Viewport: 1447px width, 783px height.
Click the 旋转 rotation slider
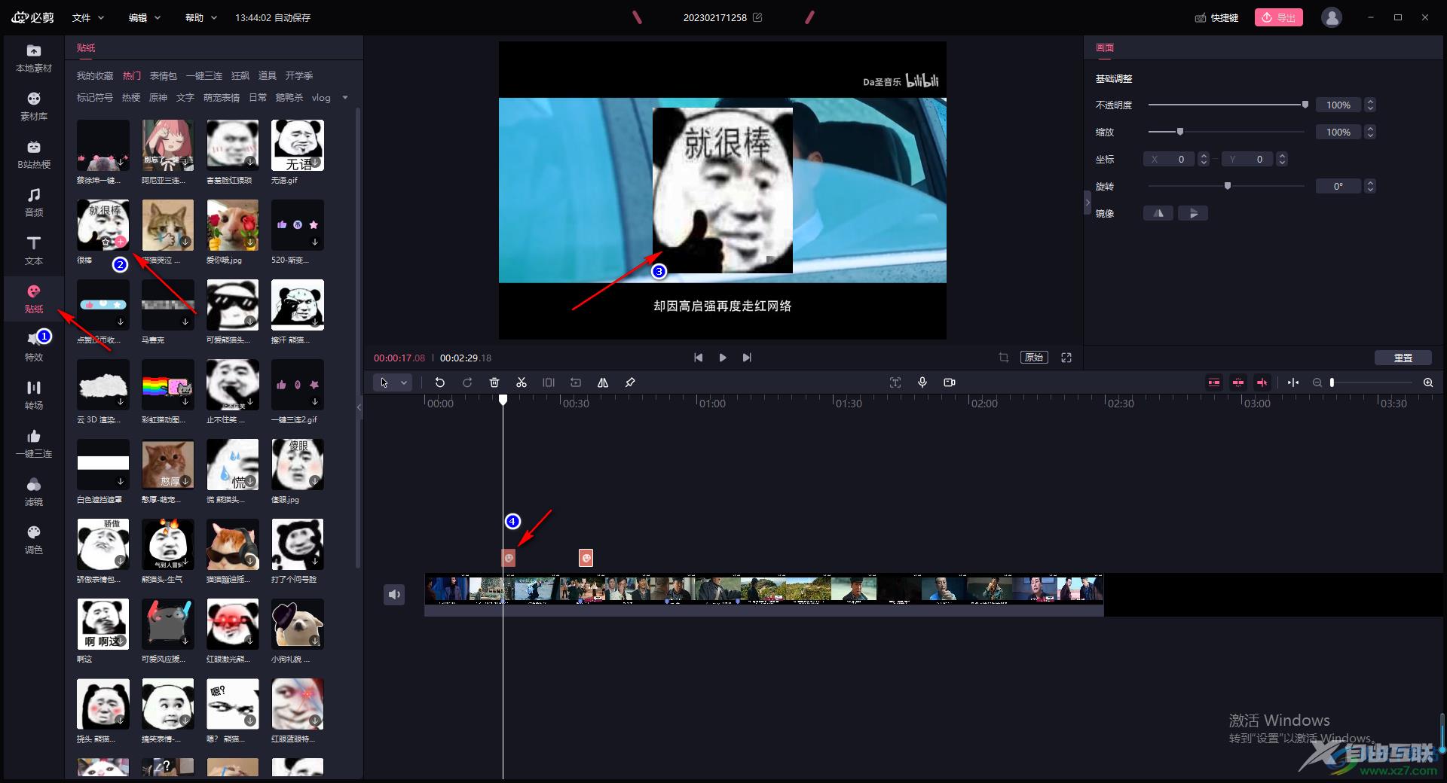click(x=1227, y=186)
